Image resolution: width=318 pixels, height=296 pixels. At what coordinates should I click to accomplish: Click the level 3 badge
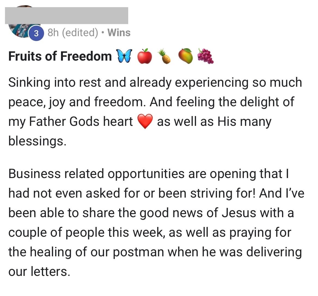[36, 33]
